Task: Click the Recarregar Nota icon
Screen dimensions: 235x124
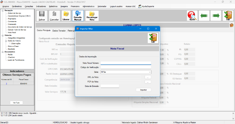Action: [92, 16]
